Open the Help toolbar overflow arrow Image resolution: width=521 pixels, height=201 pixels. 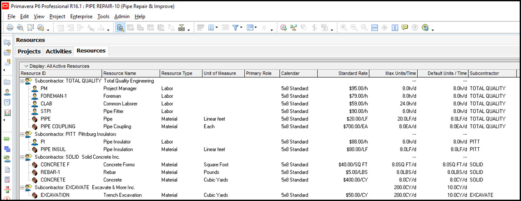433,30
